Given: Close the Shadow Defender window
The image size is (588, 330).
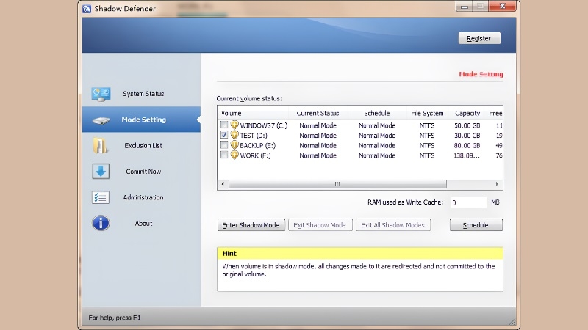Looking at the screenshot, I should pyautogui.click(x=503, y=7).
